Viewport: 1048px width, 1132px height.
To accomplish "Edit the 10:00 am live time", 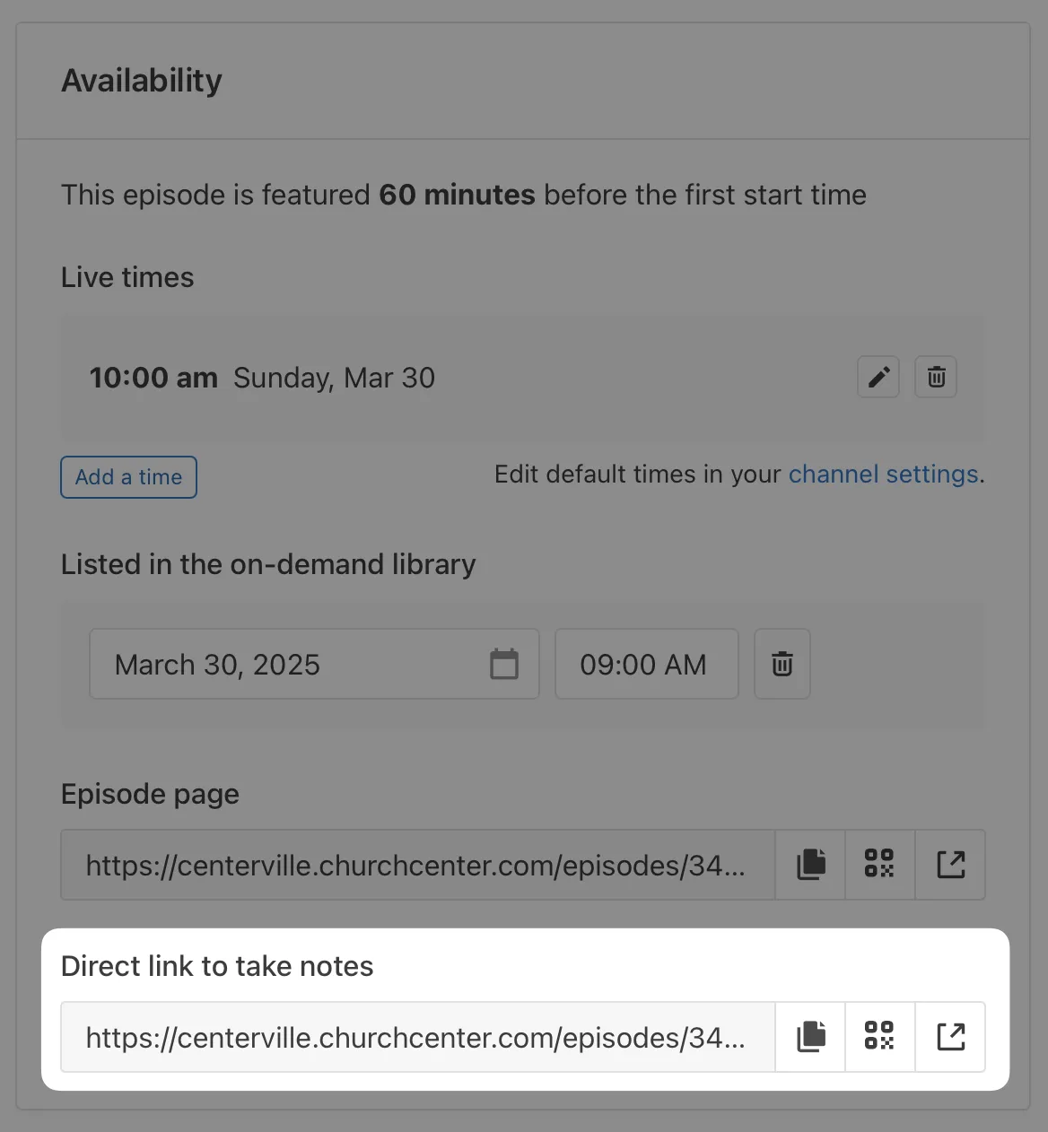I will [x=878, y=377].
